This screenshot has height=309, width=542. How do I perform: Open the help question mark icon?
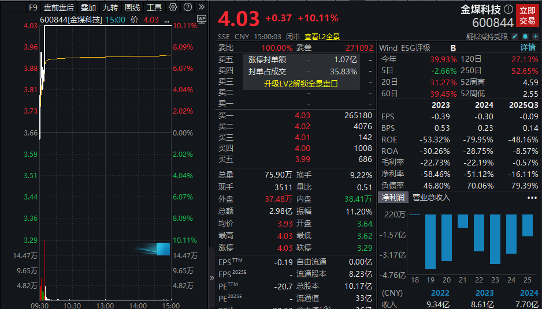click(x=187, y=7)
